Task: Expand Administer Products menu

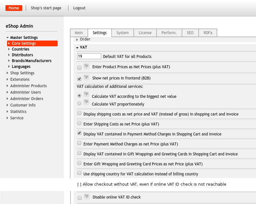Action: point(28,86)
